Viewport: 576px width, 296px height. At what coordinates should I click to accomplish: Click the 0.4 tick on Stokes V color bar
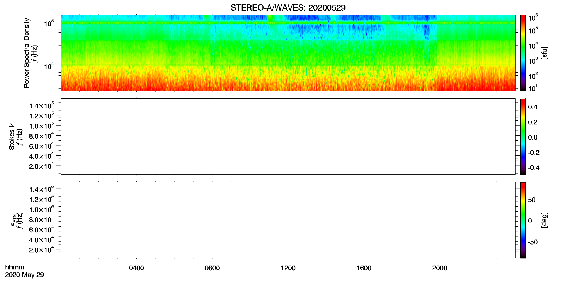[x=533, y=107]
